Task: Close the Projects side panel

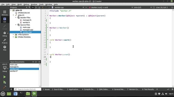Action: [39, 8]
